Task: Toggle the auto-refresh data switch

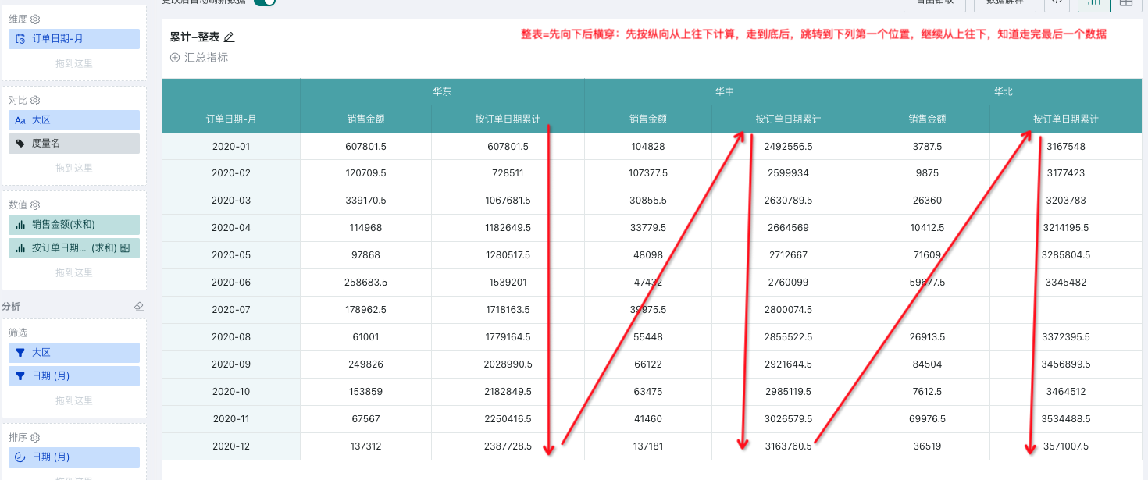Action: pyautogui.click(x=265, y=2)
